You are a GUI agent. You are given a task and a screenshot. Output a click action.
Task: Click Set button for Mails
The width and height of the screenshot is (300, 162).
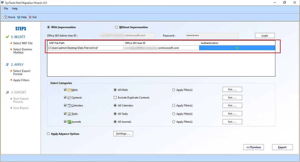pos(232,89)
